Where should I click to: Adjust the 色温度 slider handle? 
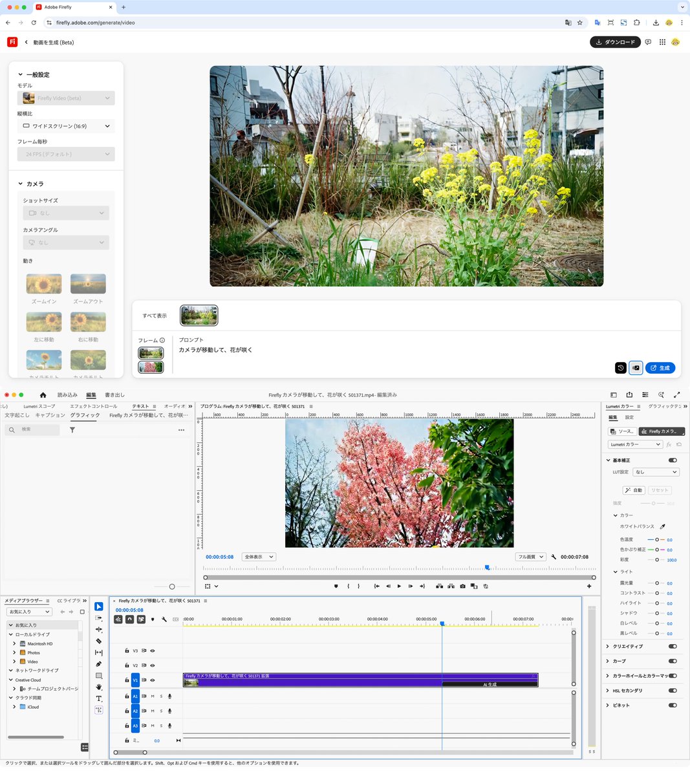point(657,539)
